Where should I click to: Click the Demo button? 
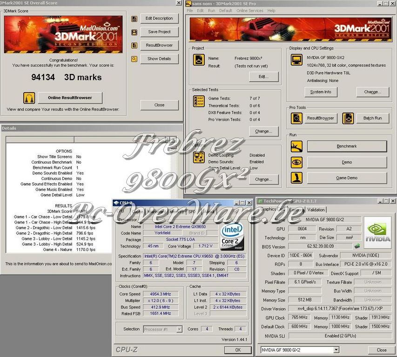(x=347, y=162)
